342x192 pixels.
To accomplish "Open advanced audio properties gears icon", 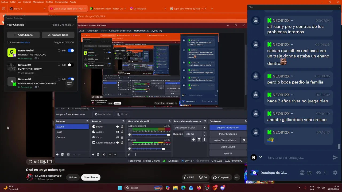I will click(129, 154).
